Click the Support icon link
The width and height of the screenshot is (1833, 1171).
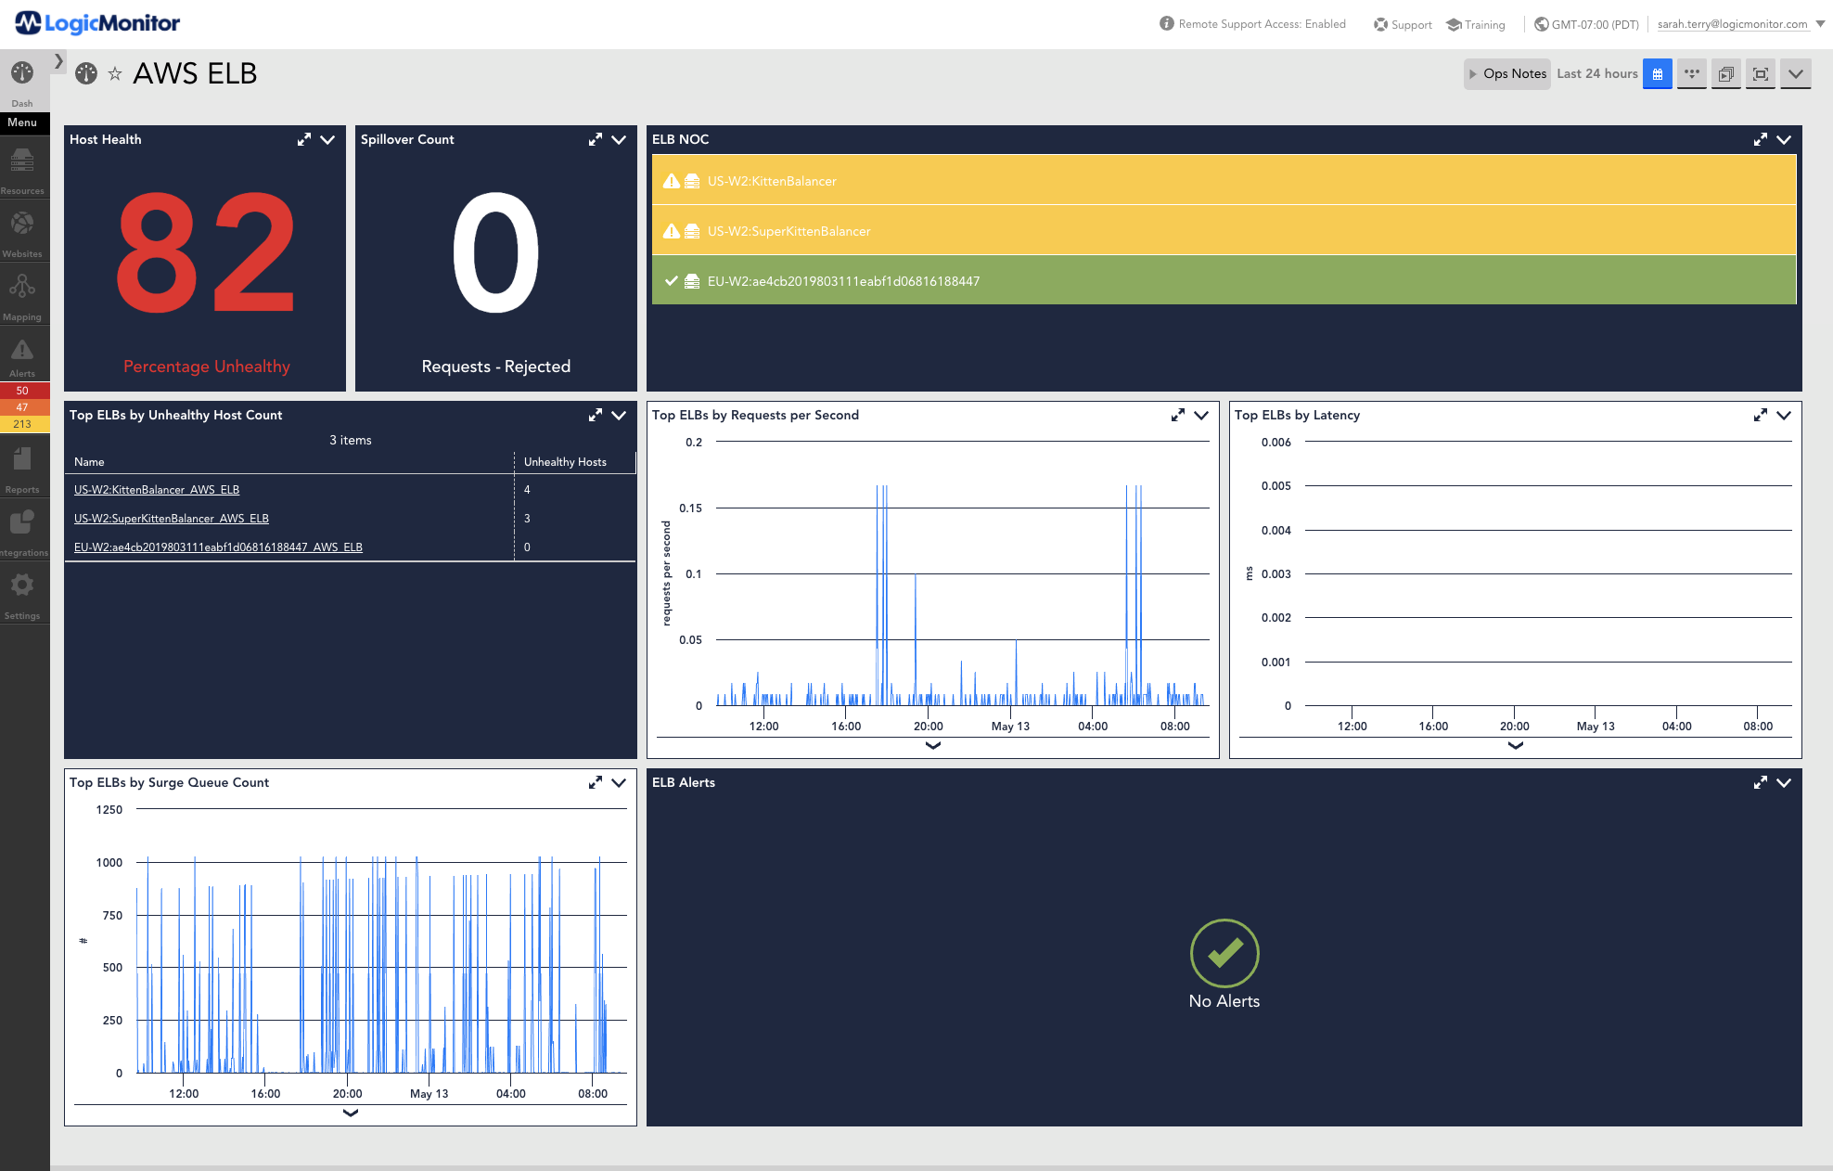point(1403,24)
